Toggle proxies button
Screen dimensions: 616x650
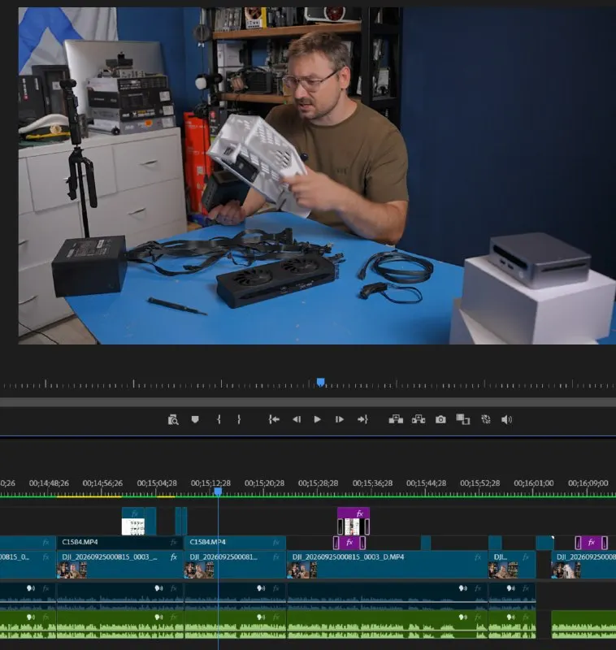tap(485, 419)
